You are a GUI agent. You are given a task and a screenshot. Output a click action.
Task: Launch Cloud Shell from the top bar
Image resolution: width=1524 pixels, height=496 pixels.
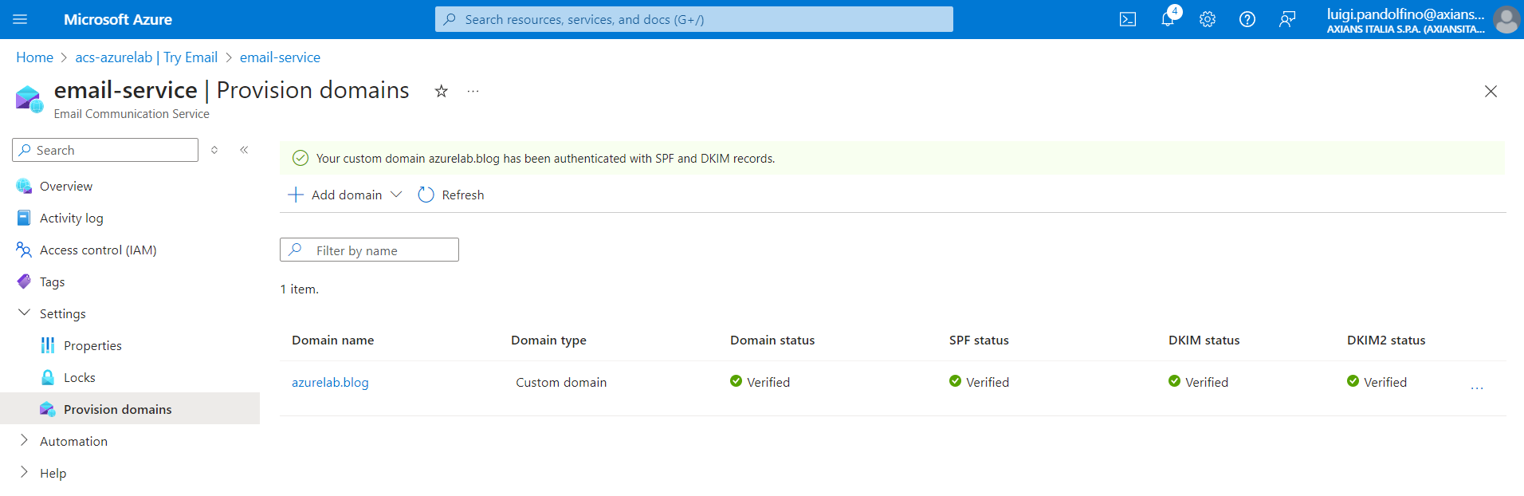1128,19
